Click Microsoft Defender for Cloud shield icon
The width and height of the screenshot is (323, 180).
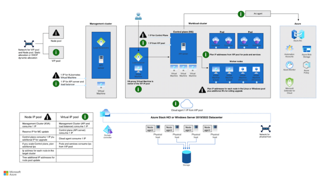click(289, 82)
